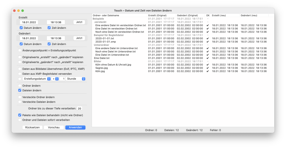The image size is (286, 148).
Task: Click the OK column header
Action: pyautogui.click(x=208, y=16)
